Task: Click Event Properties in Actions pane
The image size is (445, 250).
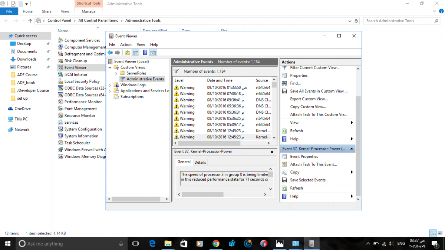Action: point(304,157)
